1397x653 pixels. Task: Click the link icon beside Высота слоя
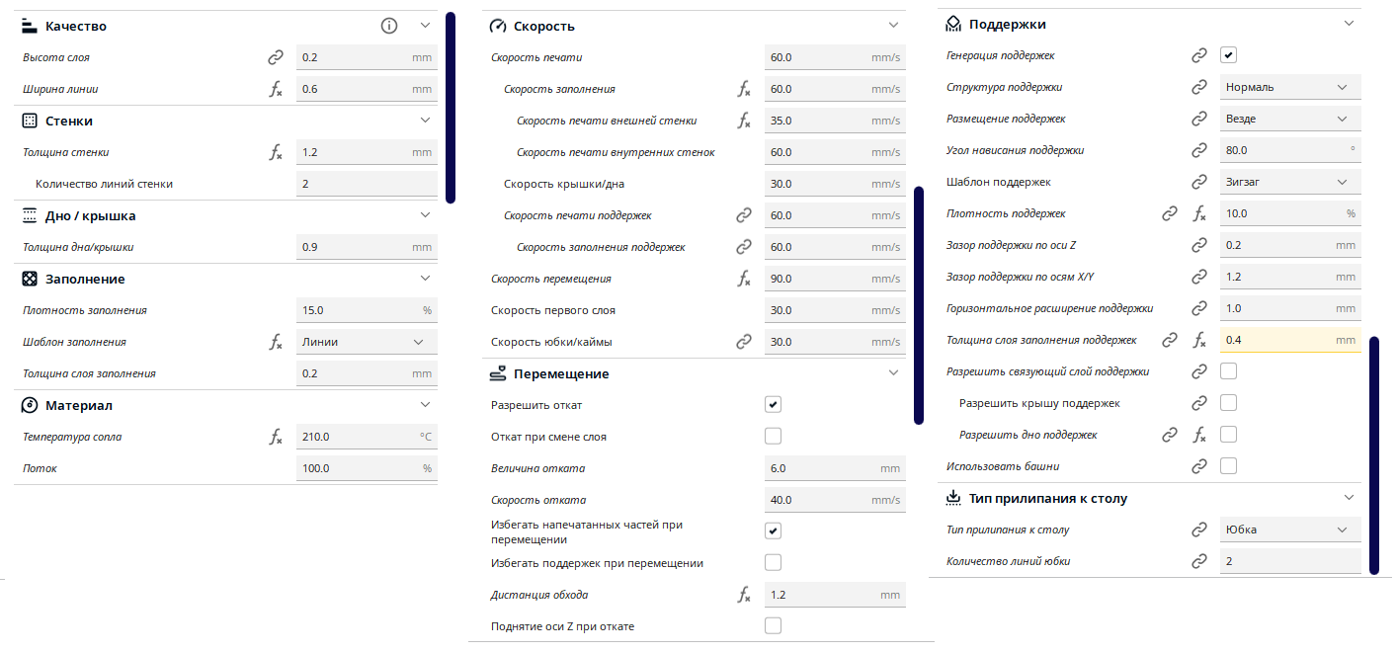click(276, 57)
